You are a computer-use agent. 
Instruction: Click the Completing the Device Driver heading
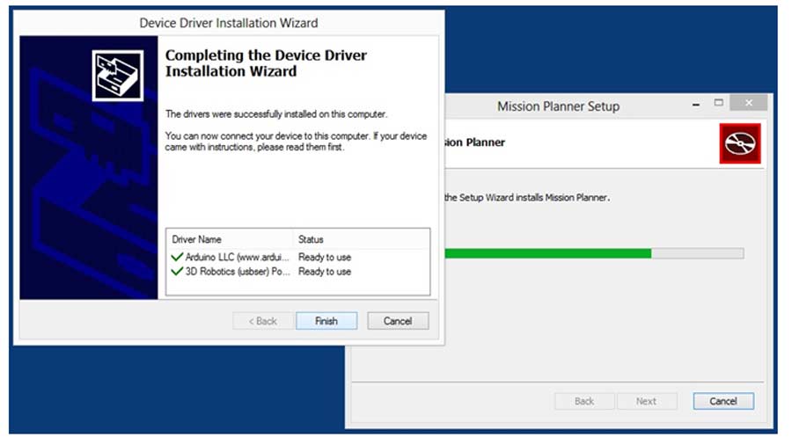tap(266, 63)
